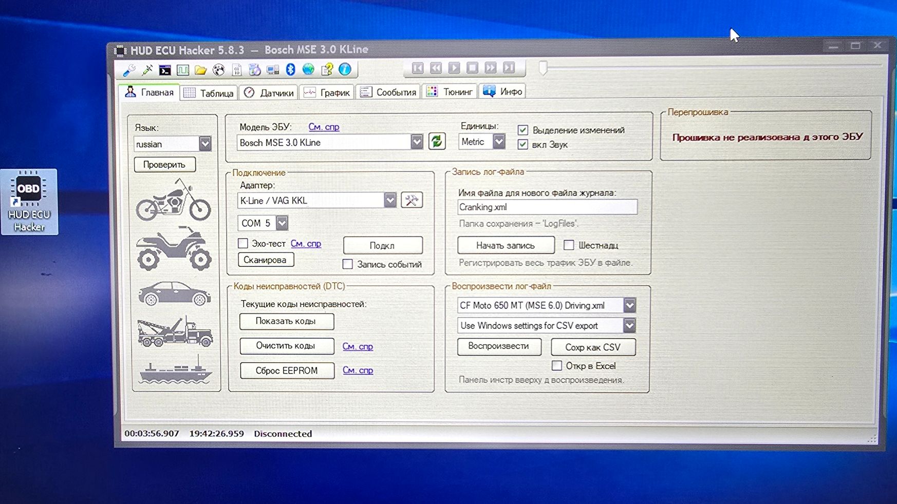Open the Тюнинг tab
This screenshot has height=504, width=897.
coord(450,91)
